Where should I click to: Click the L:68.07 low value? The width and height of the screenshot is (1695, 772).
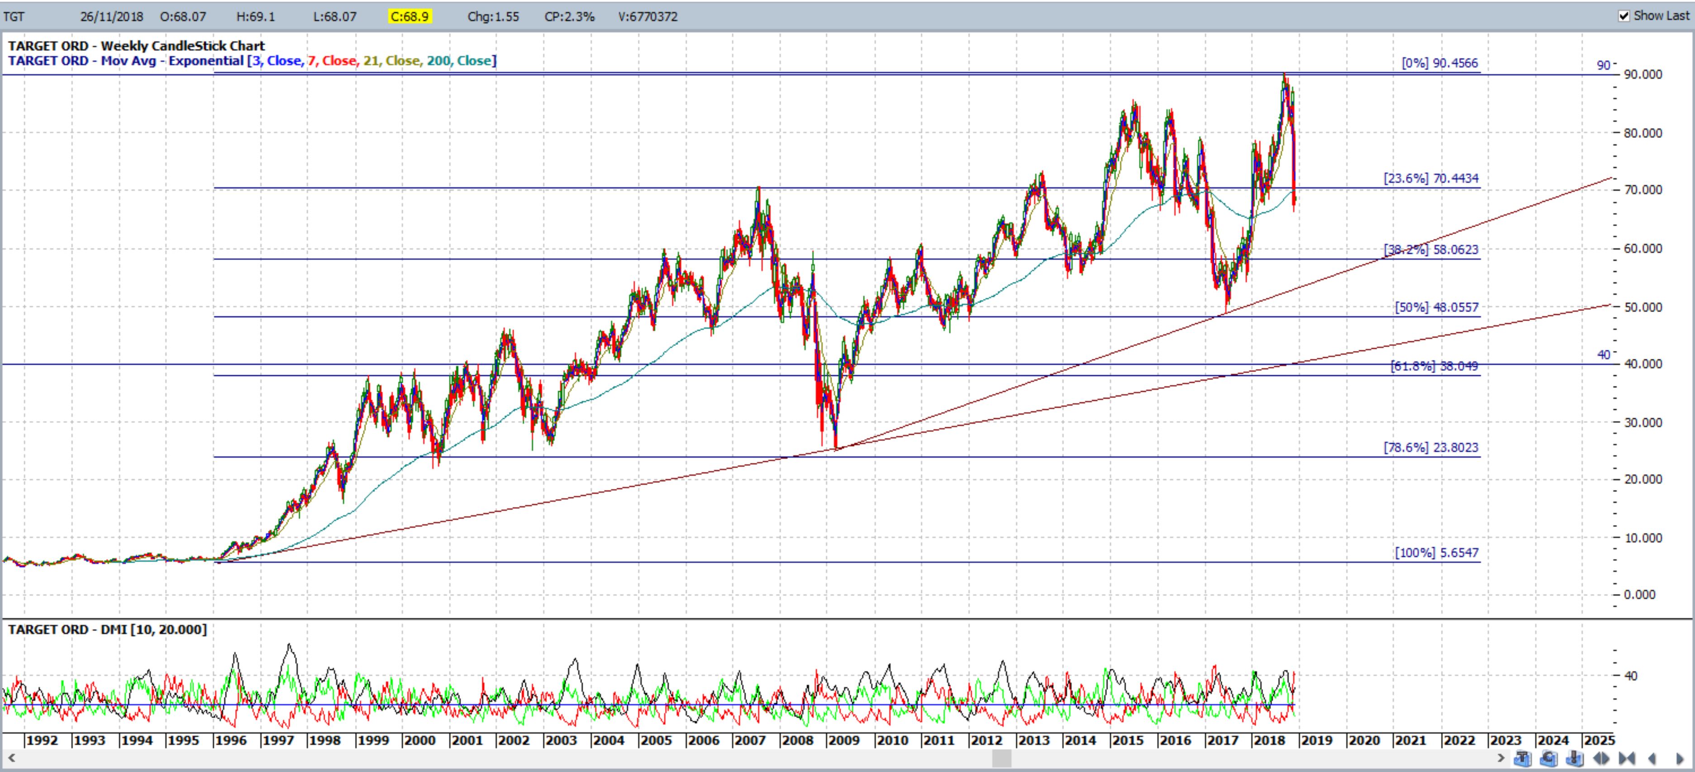pos(334,16)
